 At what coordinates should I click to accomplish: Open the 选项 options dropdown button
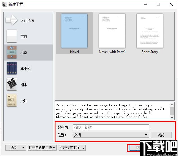pyautogui.click(x=15, y=148)
